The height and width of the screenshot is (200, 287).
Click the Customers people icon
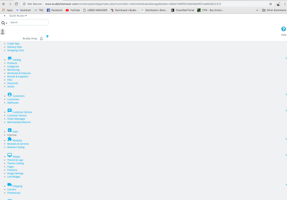pos(9,95)
